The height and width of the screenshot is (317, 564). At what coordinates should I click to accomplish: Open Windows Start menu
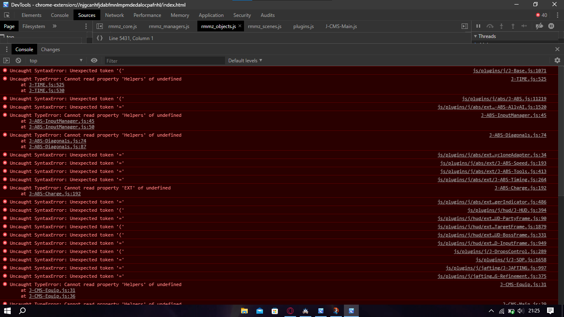[x=7, y=311]
